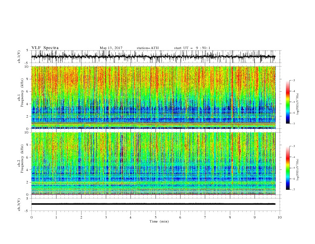Viewport: 315px width, 244px height.
Task: Click the '-7' label on ch.2 color bar
Action: click(293, 189)
